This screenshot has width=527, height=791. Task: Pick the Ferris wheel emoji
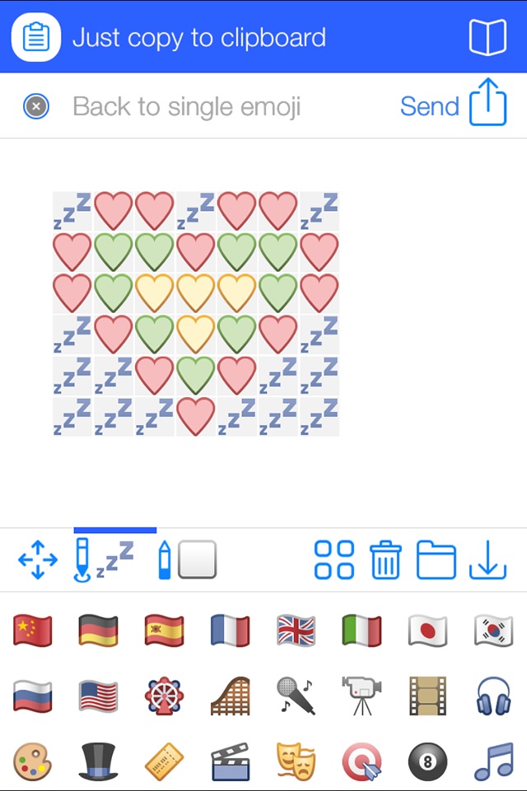click(164, 696)
